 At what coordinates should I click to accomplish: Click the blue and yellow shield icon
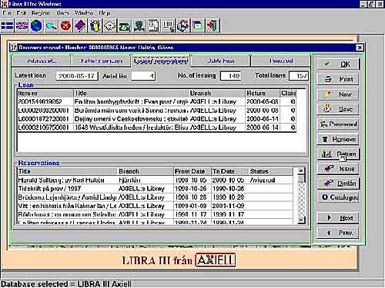[95, 26]
